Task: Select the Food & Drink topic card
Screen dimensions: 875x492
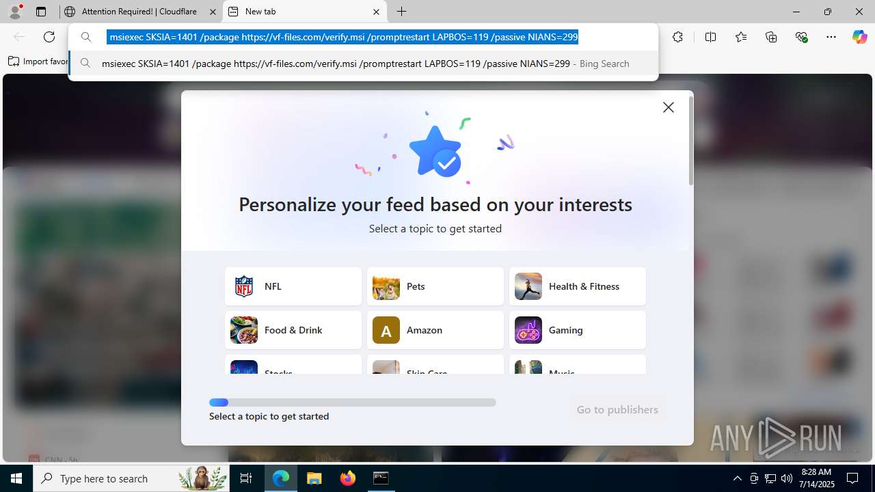Action: pos(293,330)
